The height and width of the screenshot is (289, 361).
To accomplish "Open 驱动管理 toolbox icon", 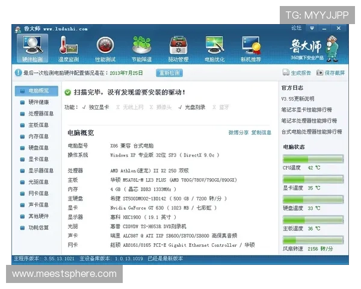I will (178, 45).
